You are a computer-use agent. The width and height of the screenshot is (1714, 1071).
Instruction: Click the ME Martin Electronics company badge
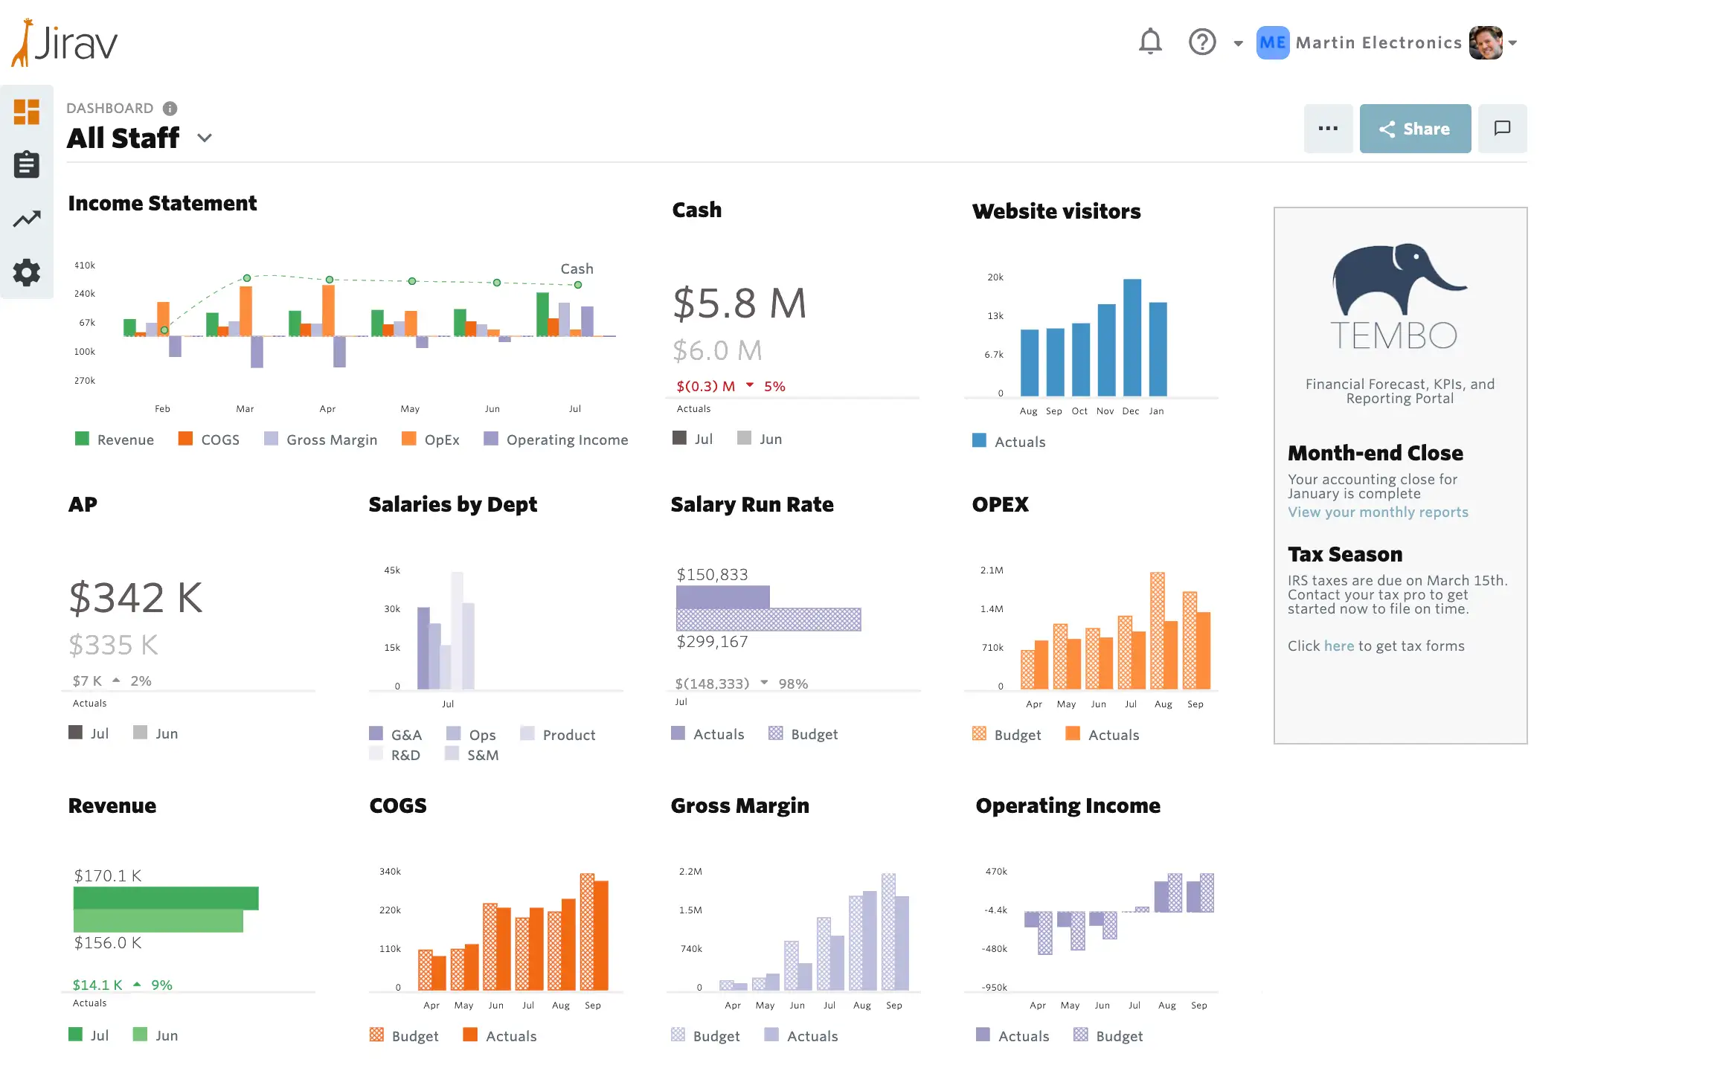[1272, 43]
